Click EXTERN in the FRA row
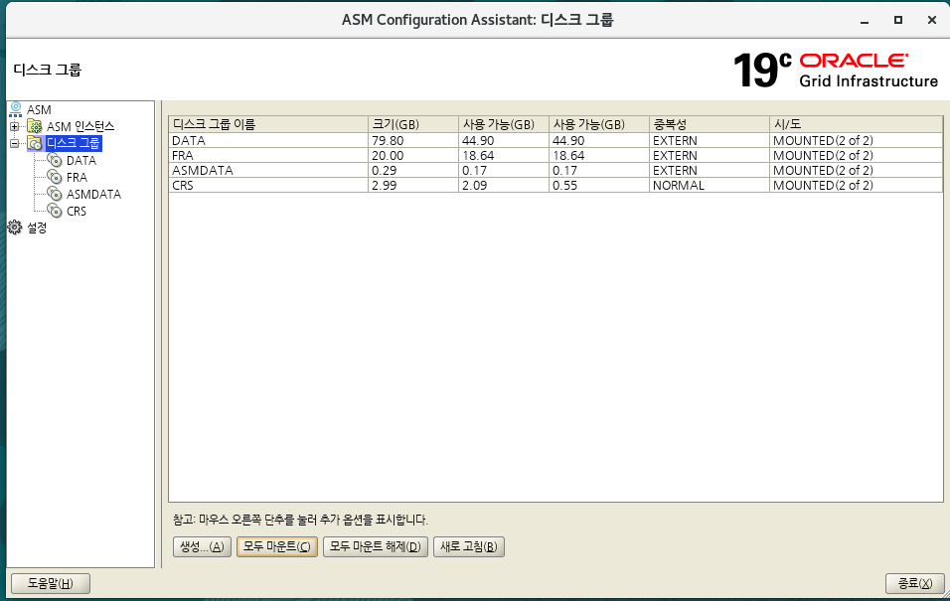 click(x=709, y=156)
